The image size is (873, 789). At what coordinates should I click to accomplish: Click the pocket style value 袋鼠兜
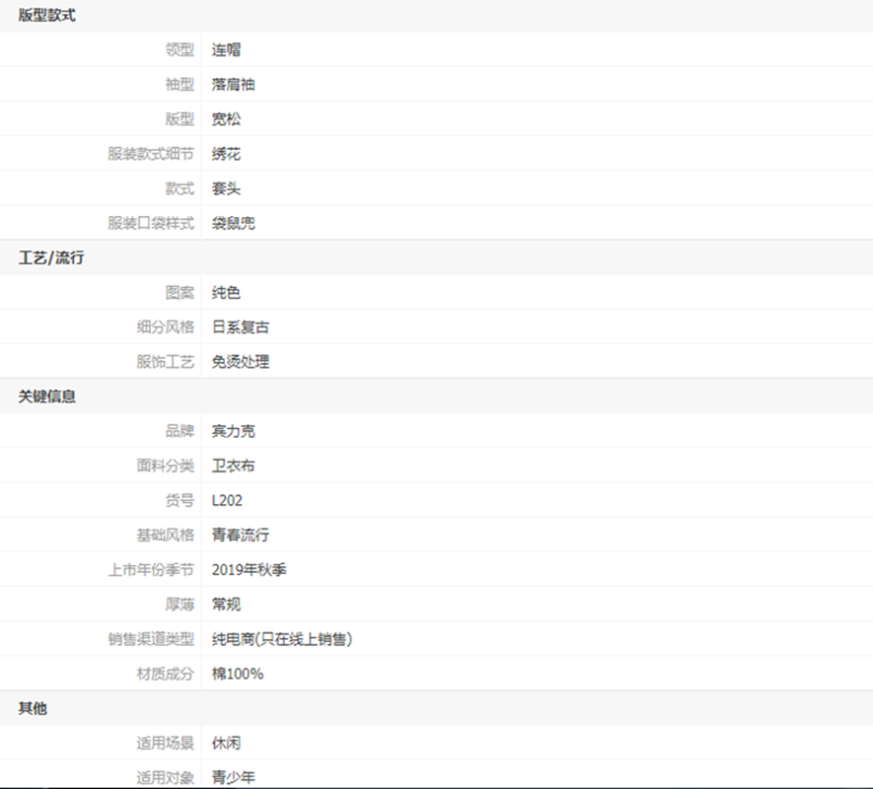coord(233,223)
